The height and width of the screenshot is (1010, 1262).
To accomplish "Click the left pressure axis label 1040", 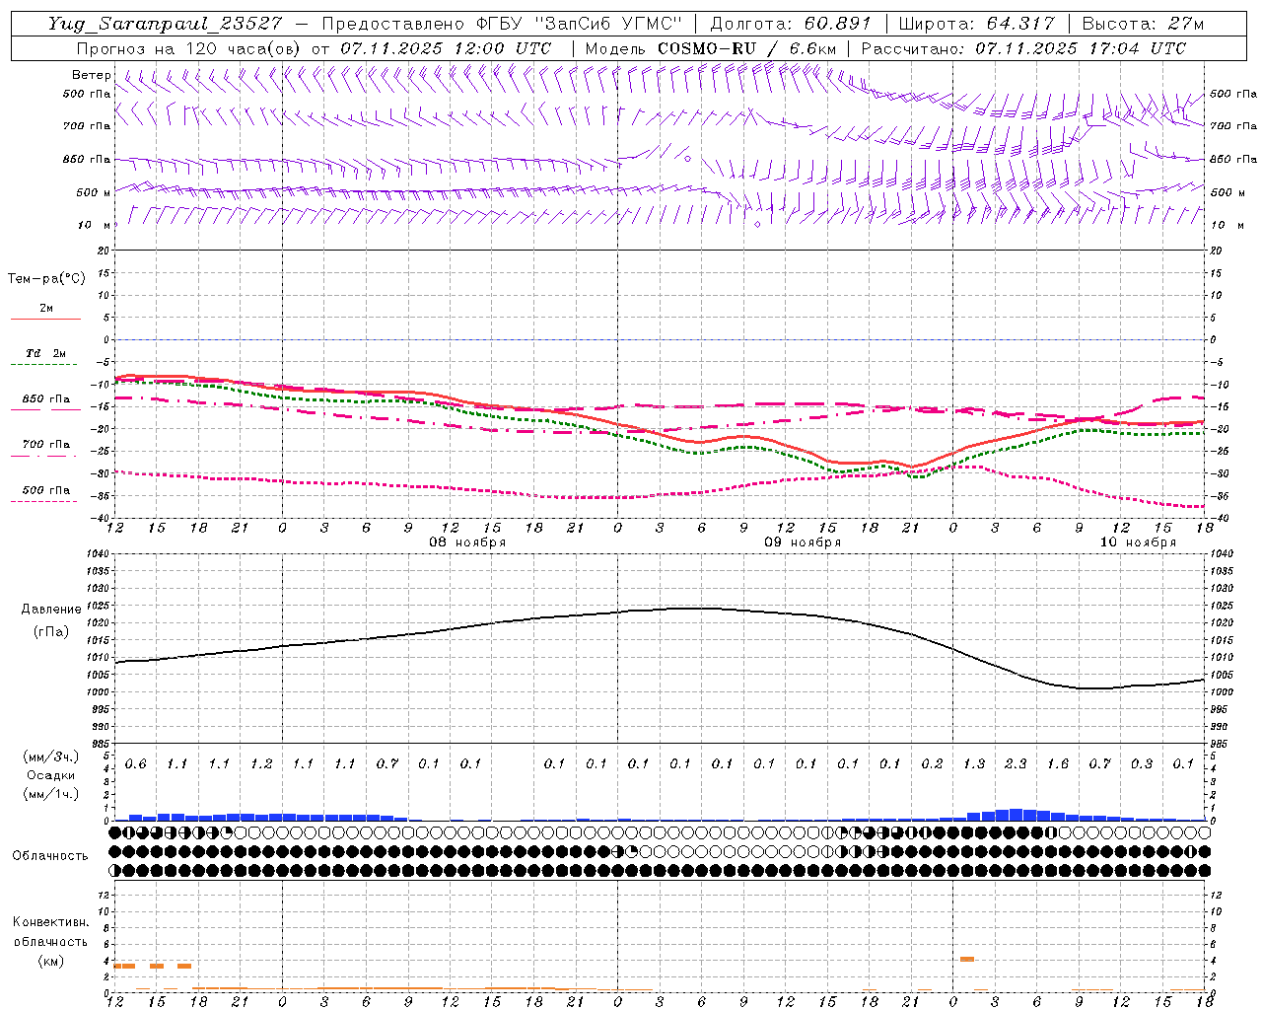I will (96, 553).
